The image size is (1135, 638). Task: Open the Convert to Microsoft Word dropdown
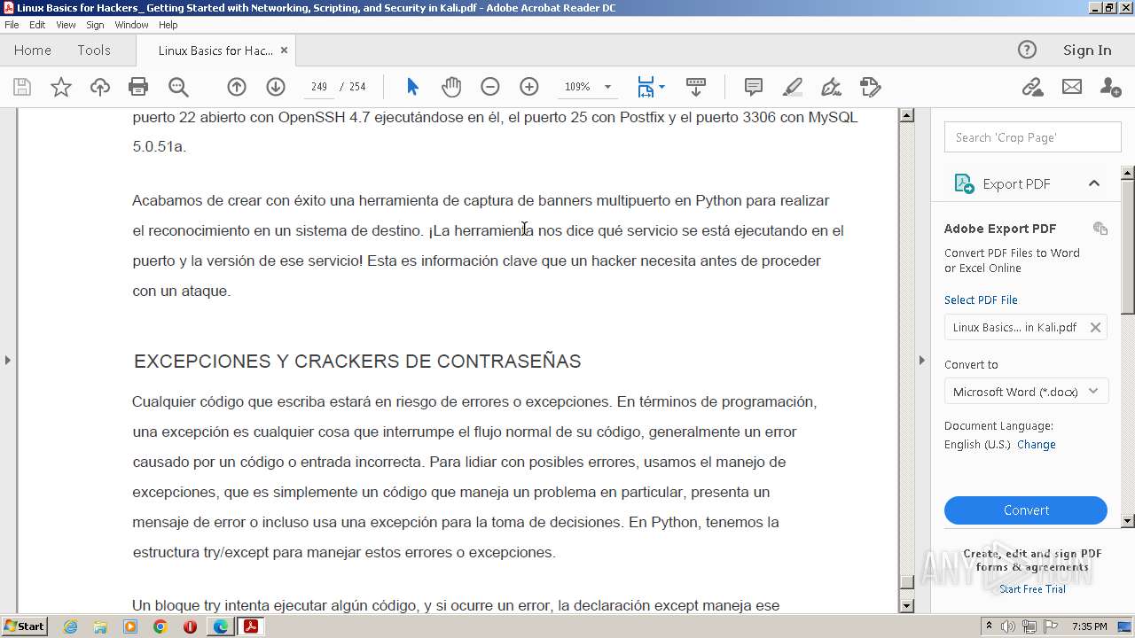(1026, 392)
